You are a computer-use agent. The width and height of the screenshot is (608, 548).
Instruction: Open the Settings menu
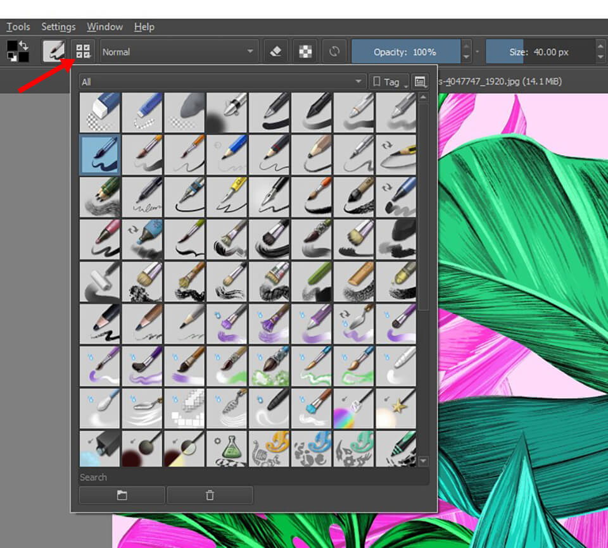tap(58, 27)
